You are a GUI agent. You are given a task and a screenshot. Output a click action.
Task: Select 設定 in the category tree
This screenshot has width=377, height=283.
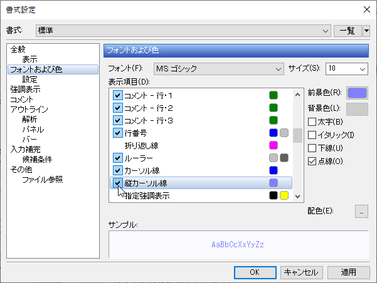pyautogui.click(x=30, y=80)
